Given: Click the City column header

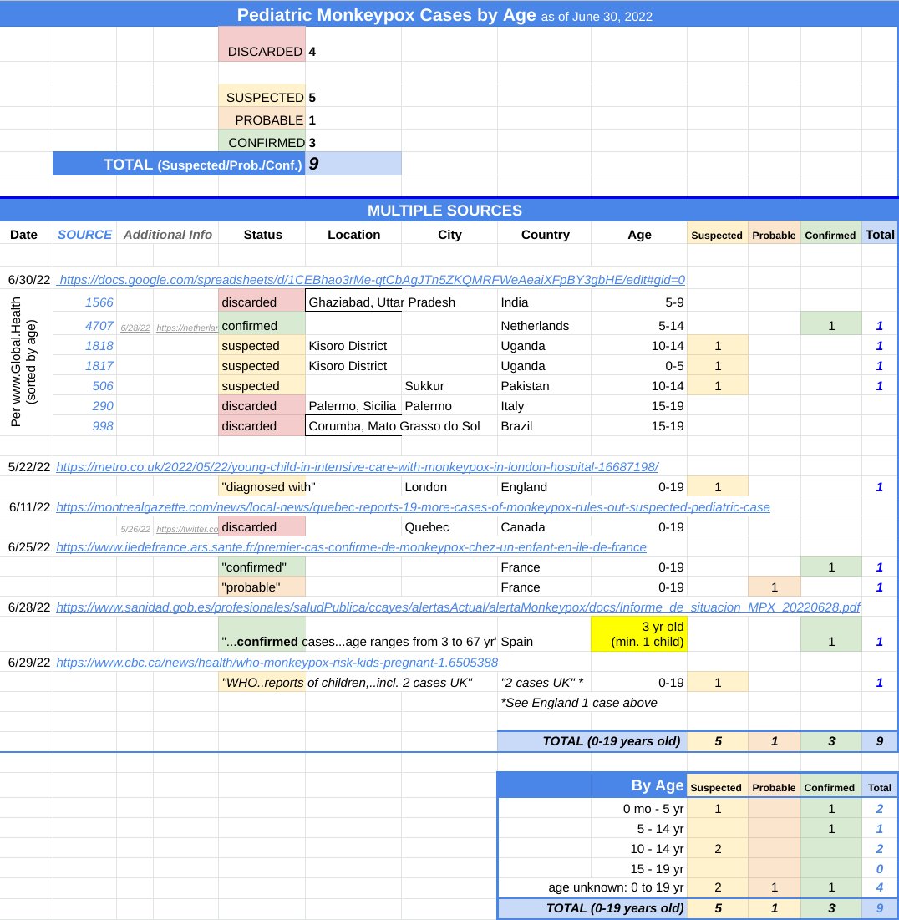Looking at the screenshot, I should pos(450,235).
